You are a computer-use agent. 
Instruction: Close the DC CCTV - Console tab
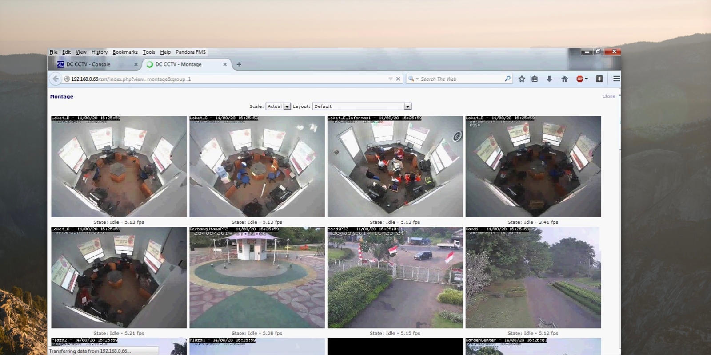pos(136,64)
